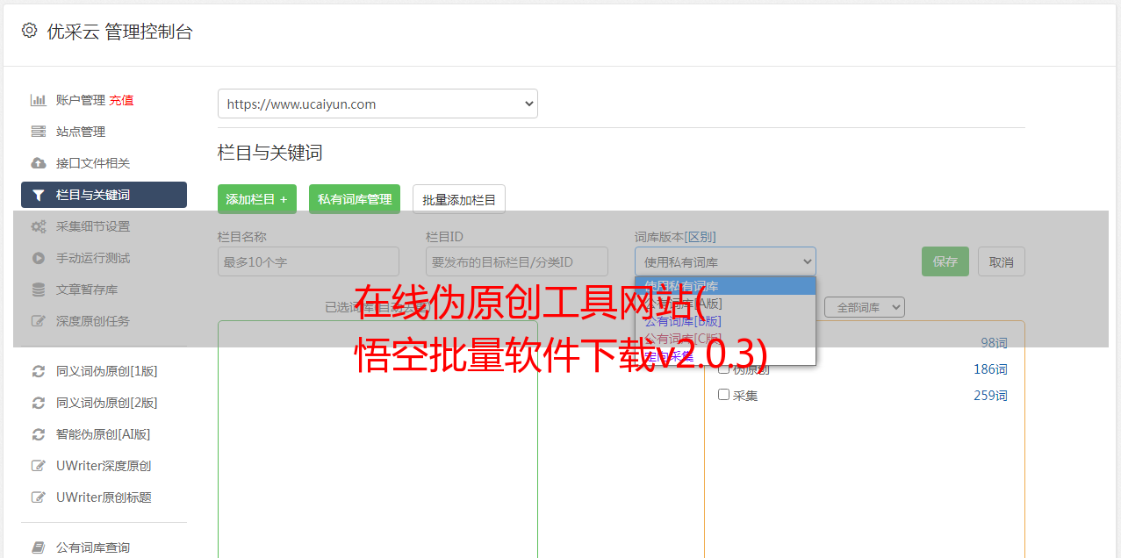1121x558 pixels.
Task: Click the book icon for 公有词库查询
Action: tap(38, 547)
